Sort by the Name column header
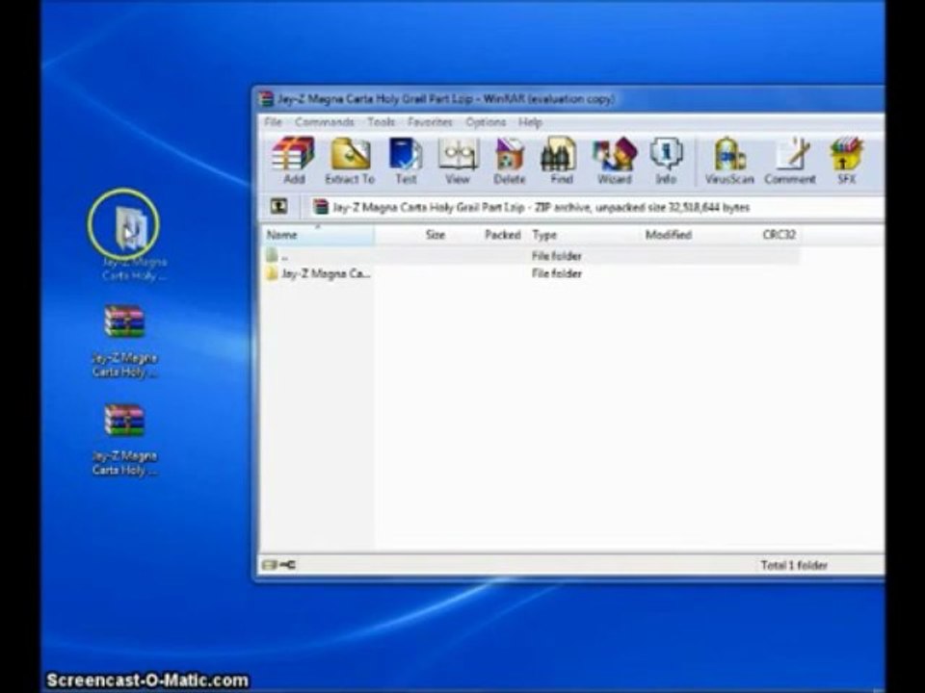 [318, 235]
